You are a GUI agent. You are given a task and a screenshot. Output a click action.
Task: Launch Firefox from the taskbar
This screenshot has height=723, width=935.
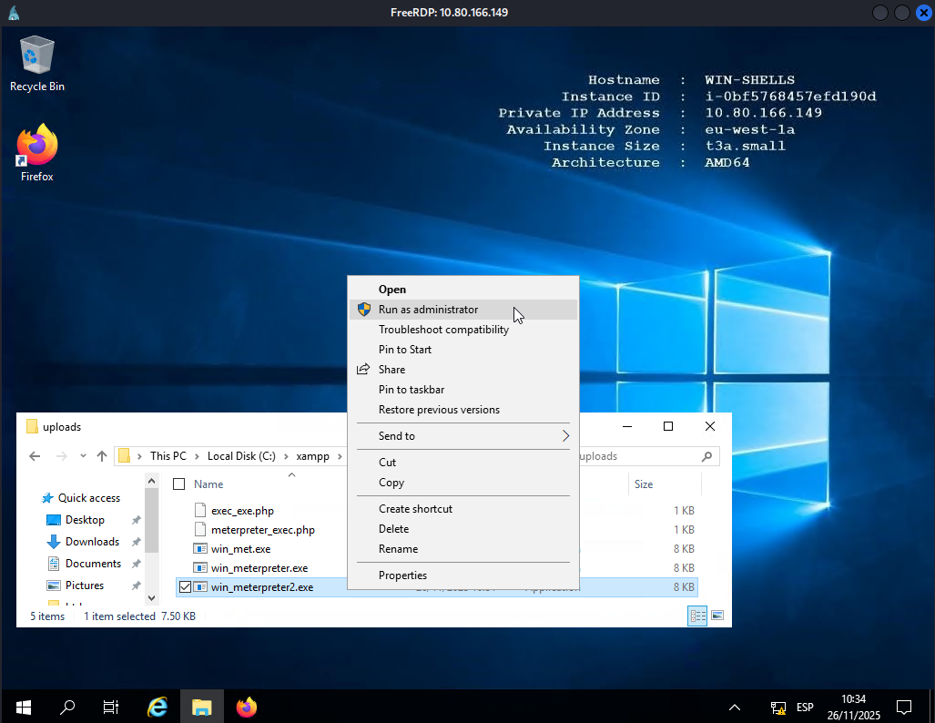pyautogui.click(x=247, y=708)
